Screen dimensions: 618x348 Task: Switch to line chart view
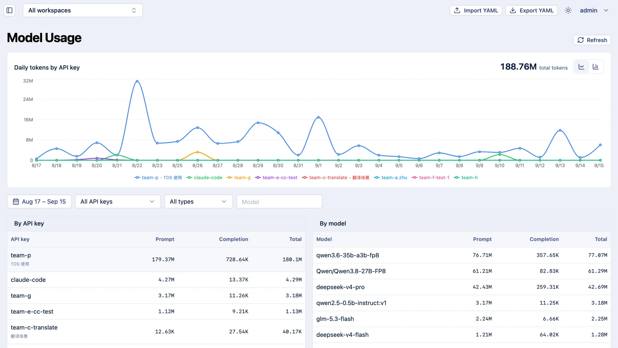pos(581,67)
